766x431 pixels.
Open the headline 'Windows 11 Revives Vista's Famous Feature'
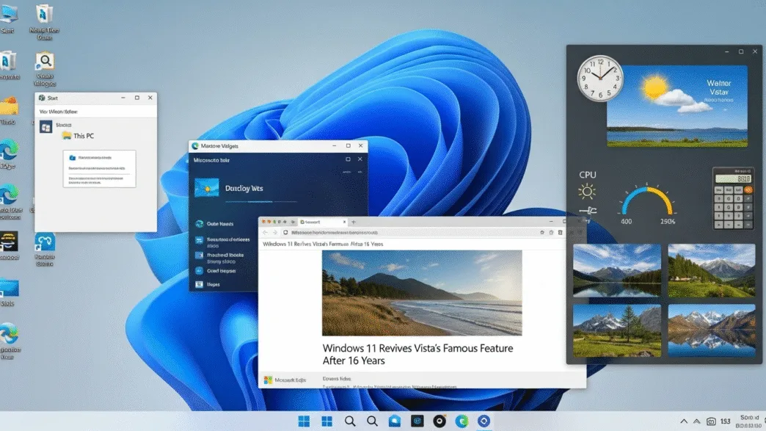[x=417, y=354]
